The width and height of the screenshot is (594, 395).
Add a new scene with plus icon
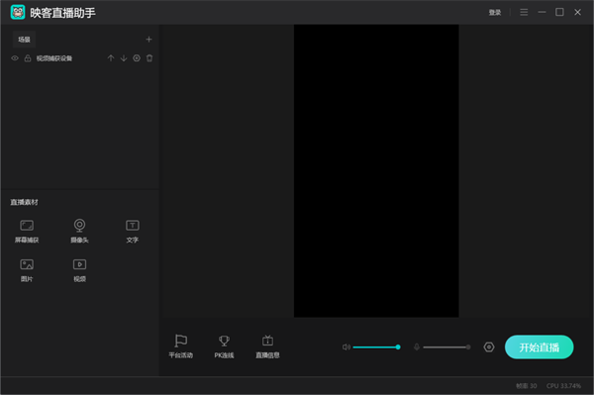pyautogui.click(x=148, y=40)
